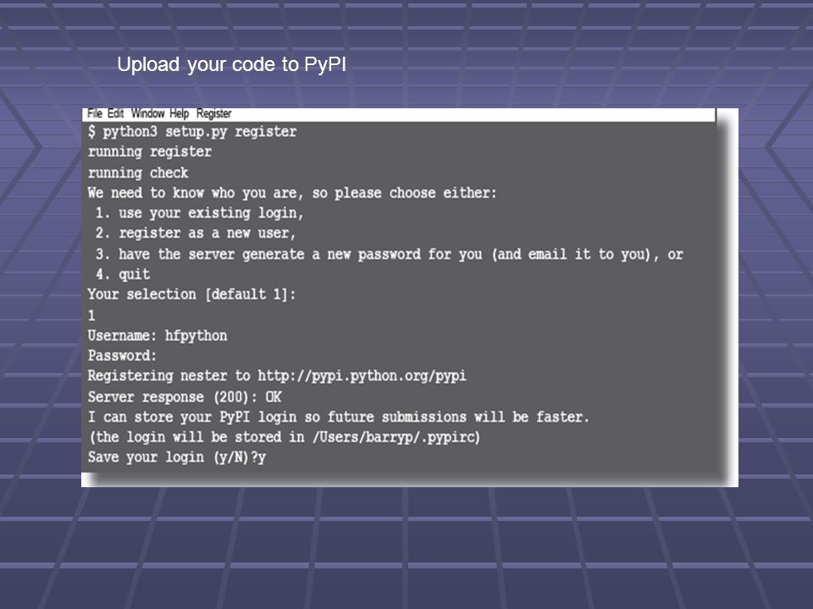Screen dimensions: 813x609
Task: Click option '1. use your existing login,'
Action: coord(200,213)
